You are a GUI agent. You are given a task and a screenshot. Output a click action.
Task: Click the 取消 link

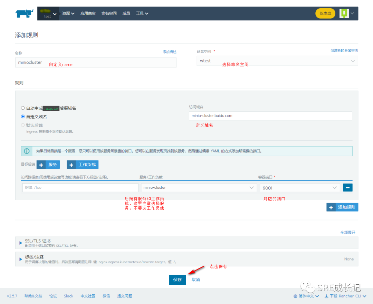pos(196,280)
